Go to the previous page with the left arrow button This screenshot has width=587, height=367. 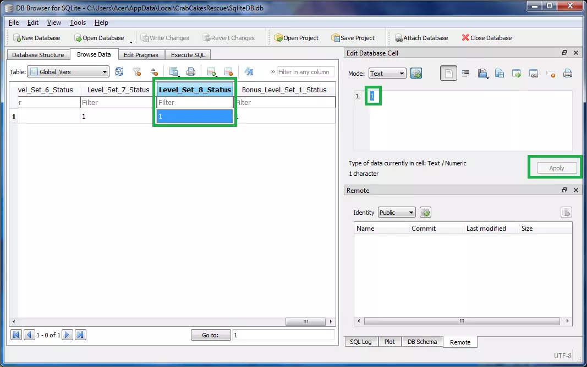(x=29, y=335)
